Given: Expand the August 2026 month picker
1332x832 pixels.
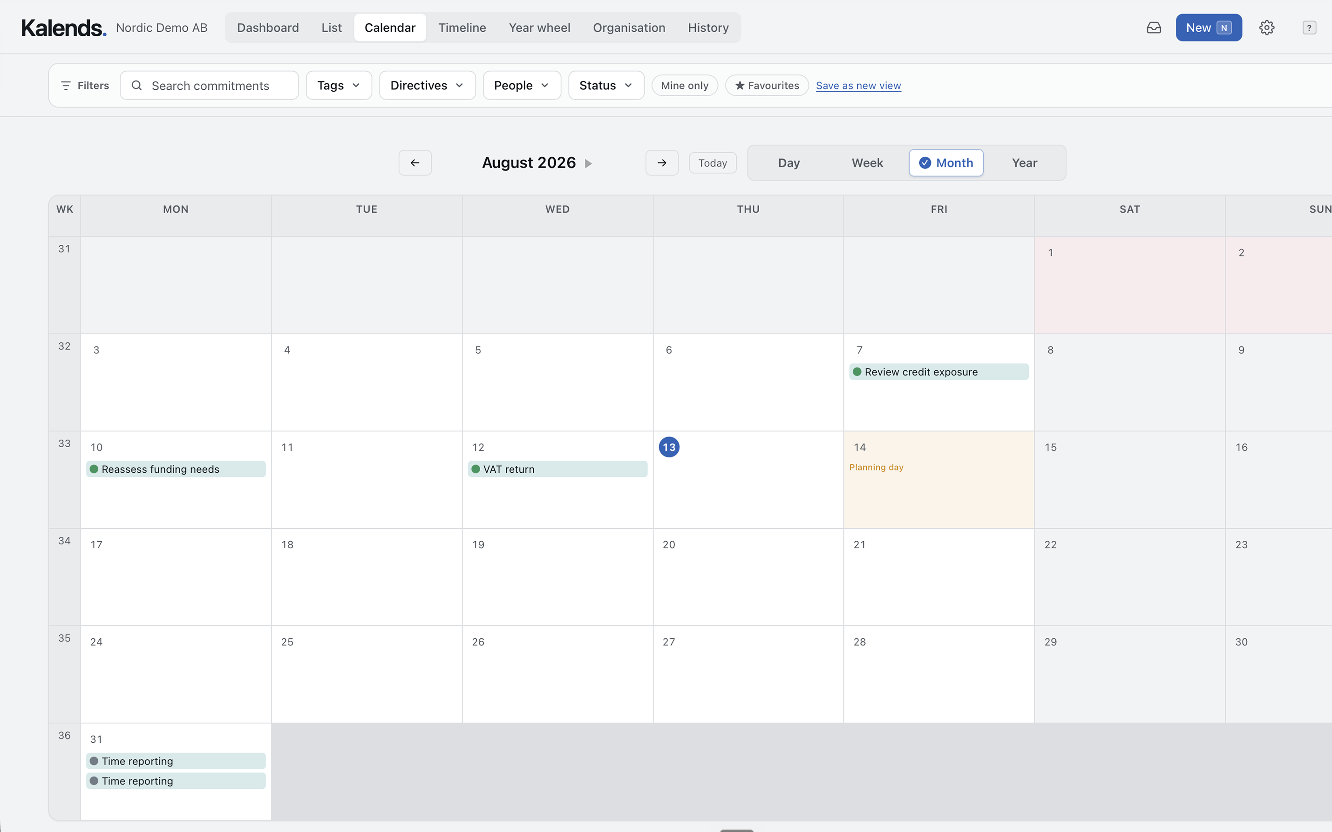Looking at the screenshot, I should point(537,163).
